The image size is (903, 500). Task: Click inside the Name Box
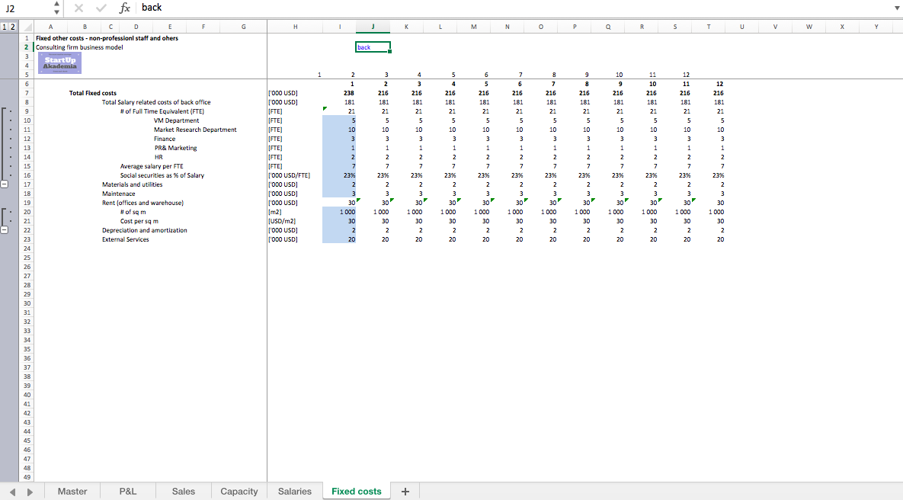tap(27, 8)
